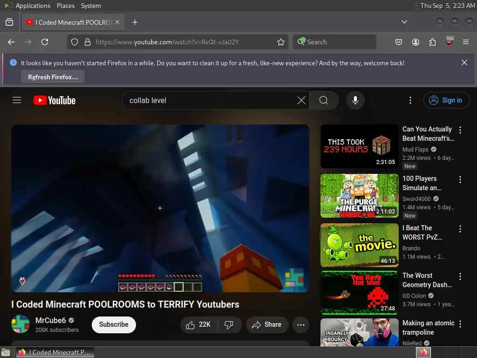The height and width of the screenshot is (358, 477).
Task: Click Sword4000 channel name
Action: 416,199
